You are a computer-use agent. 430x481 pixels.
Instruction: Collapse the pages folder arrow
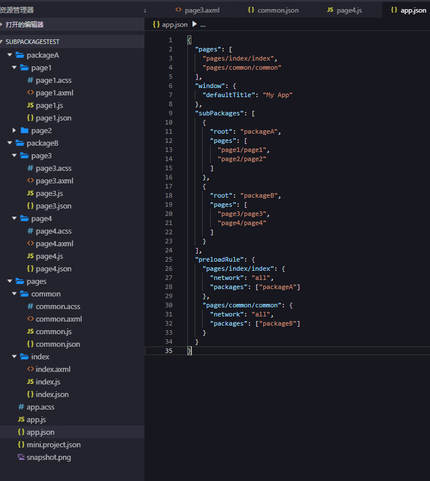pos(10,281)
